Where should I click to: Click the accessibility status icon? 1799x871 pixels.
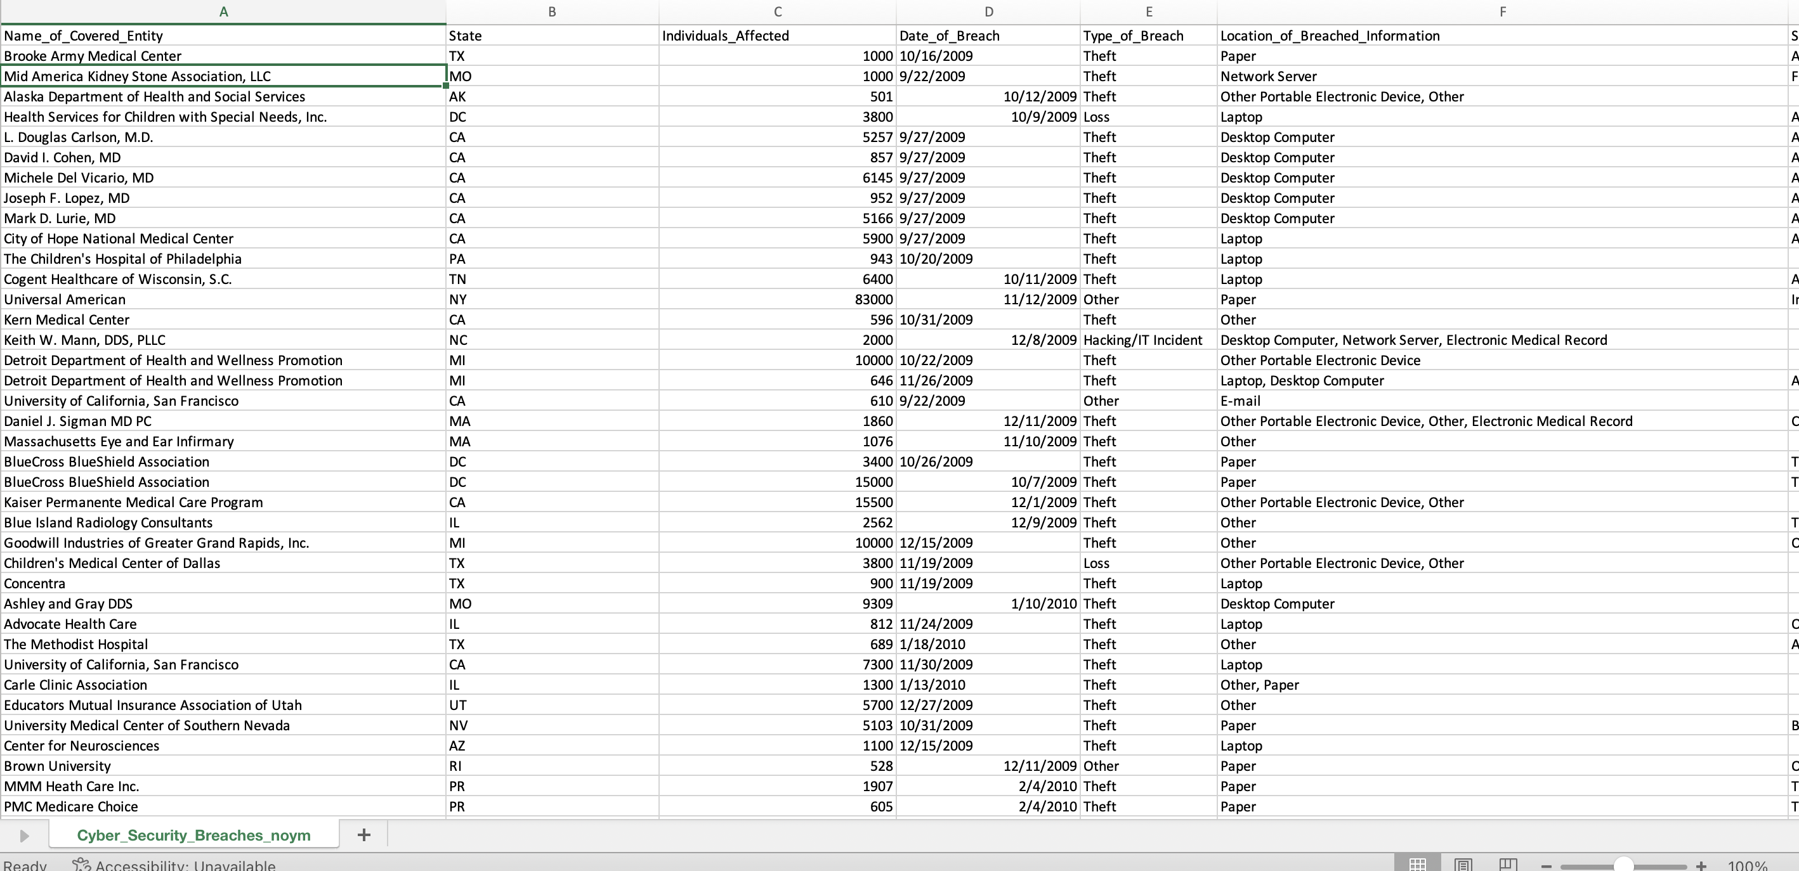82,865
